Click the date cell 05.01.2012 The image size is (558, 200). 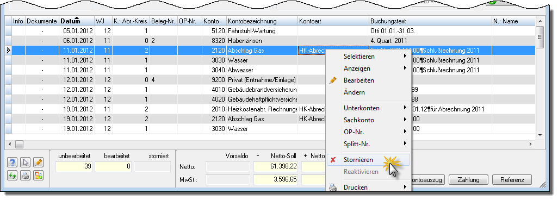coord(77,31)
